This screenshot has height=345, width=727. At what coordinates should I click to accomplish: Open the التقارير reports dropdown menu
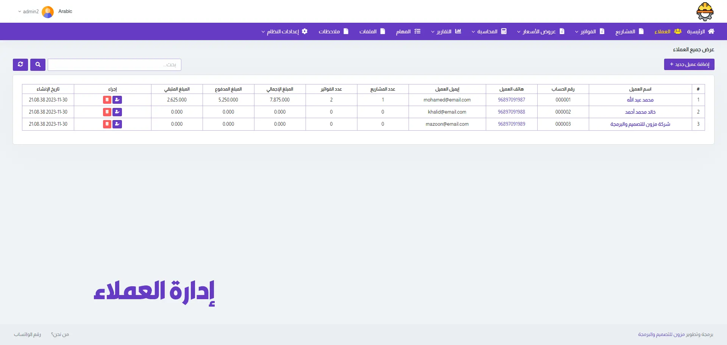446,31
